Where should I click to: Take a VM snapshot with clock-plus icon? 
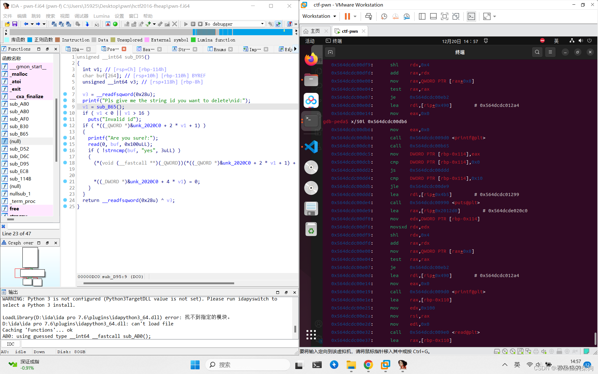pos(384,16)
